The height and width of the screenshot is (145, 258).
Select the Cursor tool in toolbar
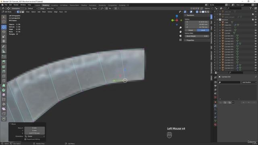point(4,22)
